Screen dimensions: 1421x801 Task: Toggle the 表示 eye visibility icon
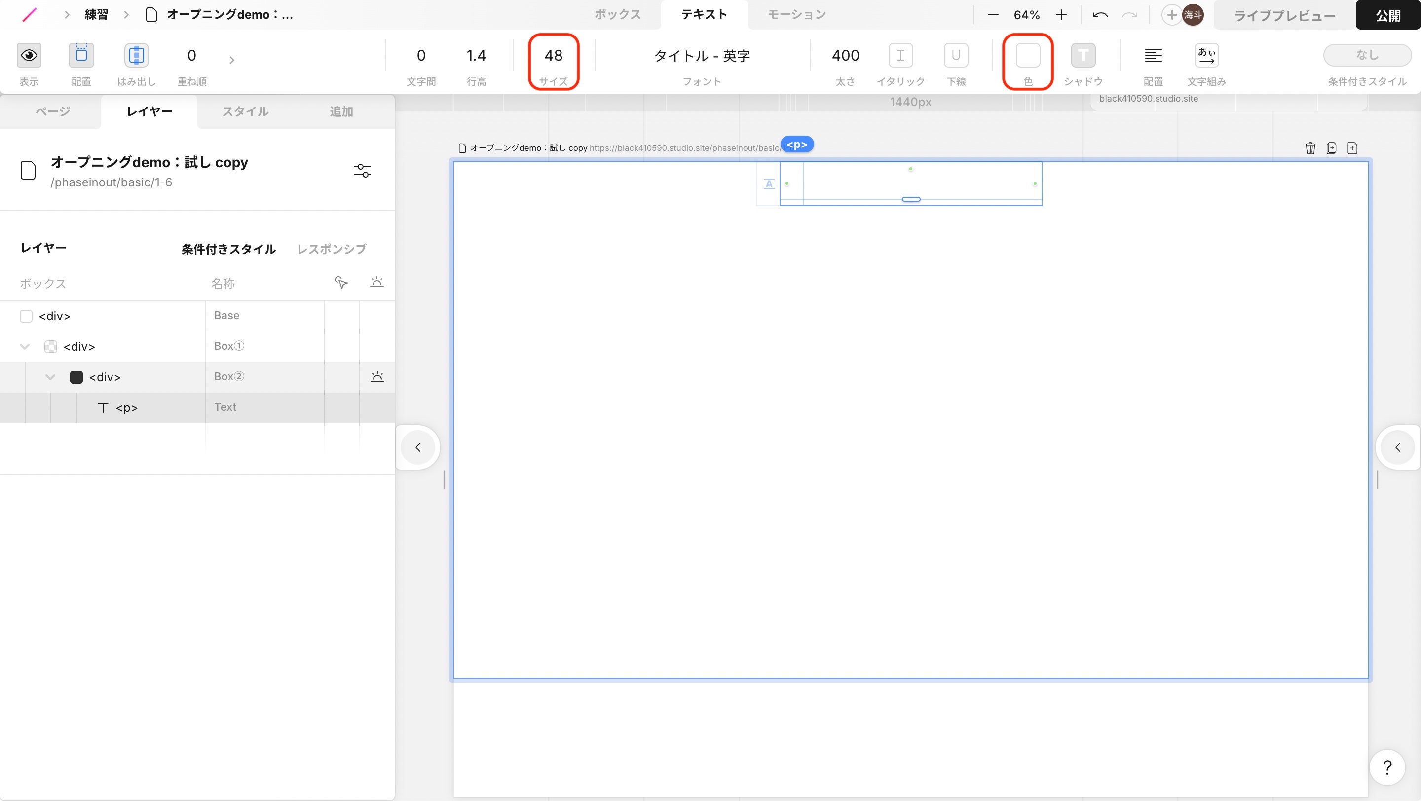pos(29,55)
